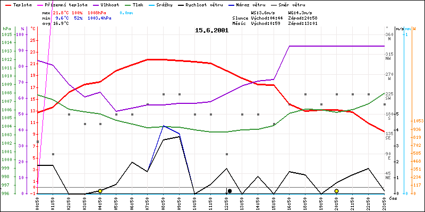Screen dimensions: 425x212
Task: Click the wind gust peak at 08:50
Action: 164,126
